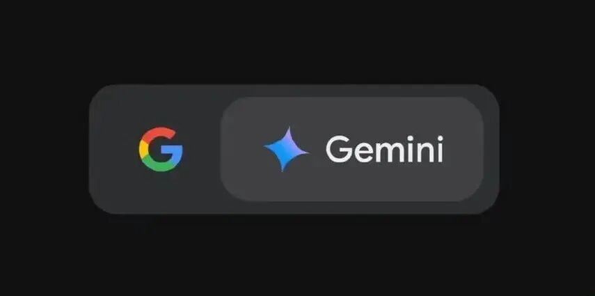Click the purple tip of Gemini star
Image resolution: width=595 pixels, height=296 pixels.
290,132
